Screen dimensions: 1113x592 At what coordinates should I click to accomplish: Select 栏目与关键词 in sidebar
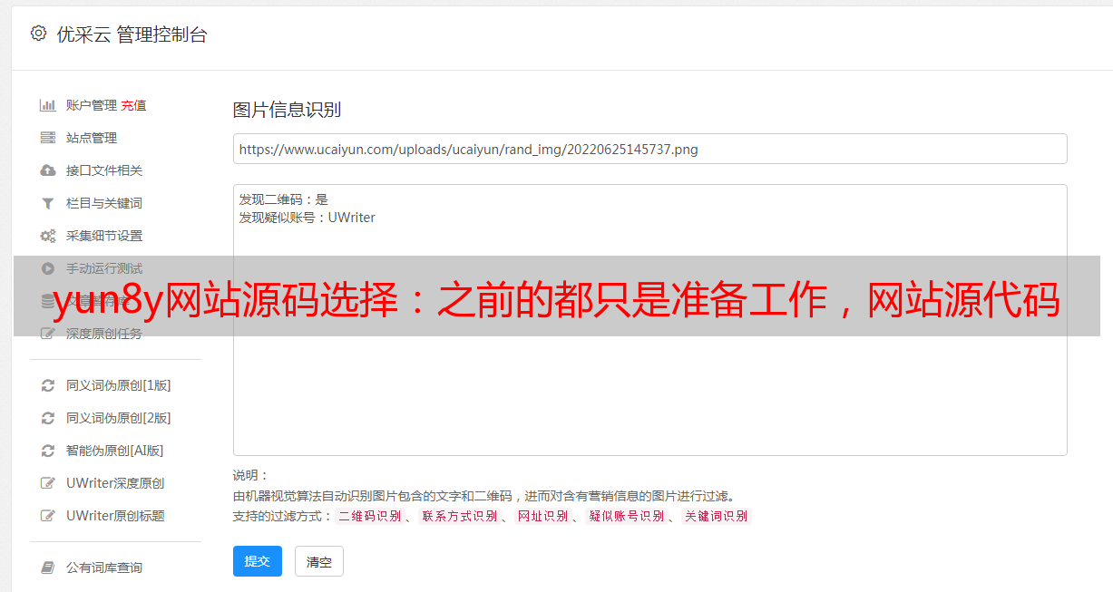[104, 203]
